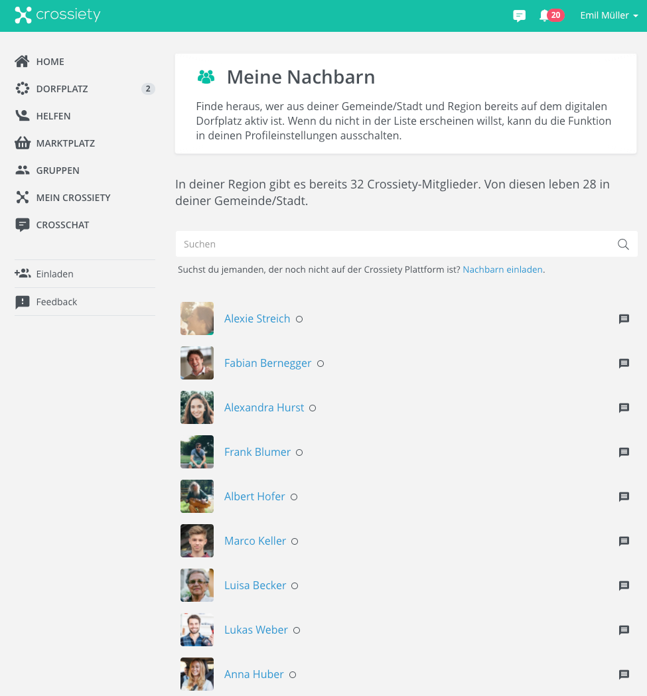This screenshot has height=696, width=647.
Task: Click the search magnifier icon
Action: tap(623, 244)
